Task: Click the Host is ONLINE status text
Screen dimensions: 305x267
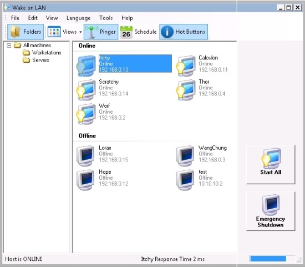Action: coord(24,259)
